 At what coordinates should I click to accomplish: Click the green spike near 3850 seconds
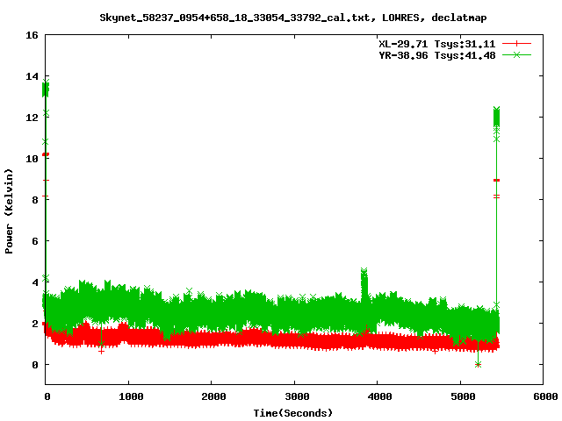click(x=364, y=282)
